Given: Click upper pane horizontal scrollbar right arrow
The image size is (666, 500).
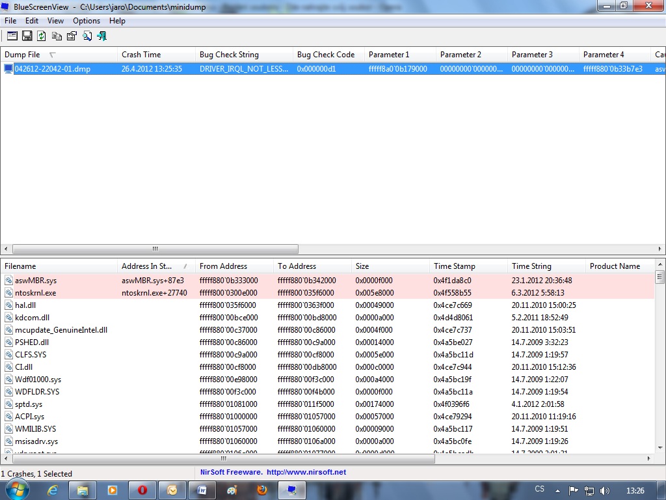Looking at the screenshot, I should [x=659, y=249].
